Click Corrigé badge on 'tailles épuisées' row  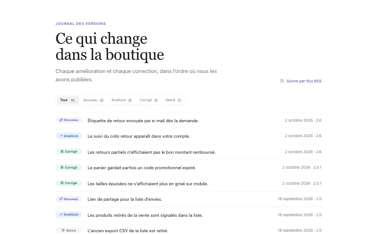click(69, 183)
